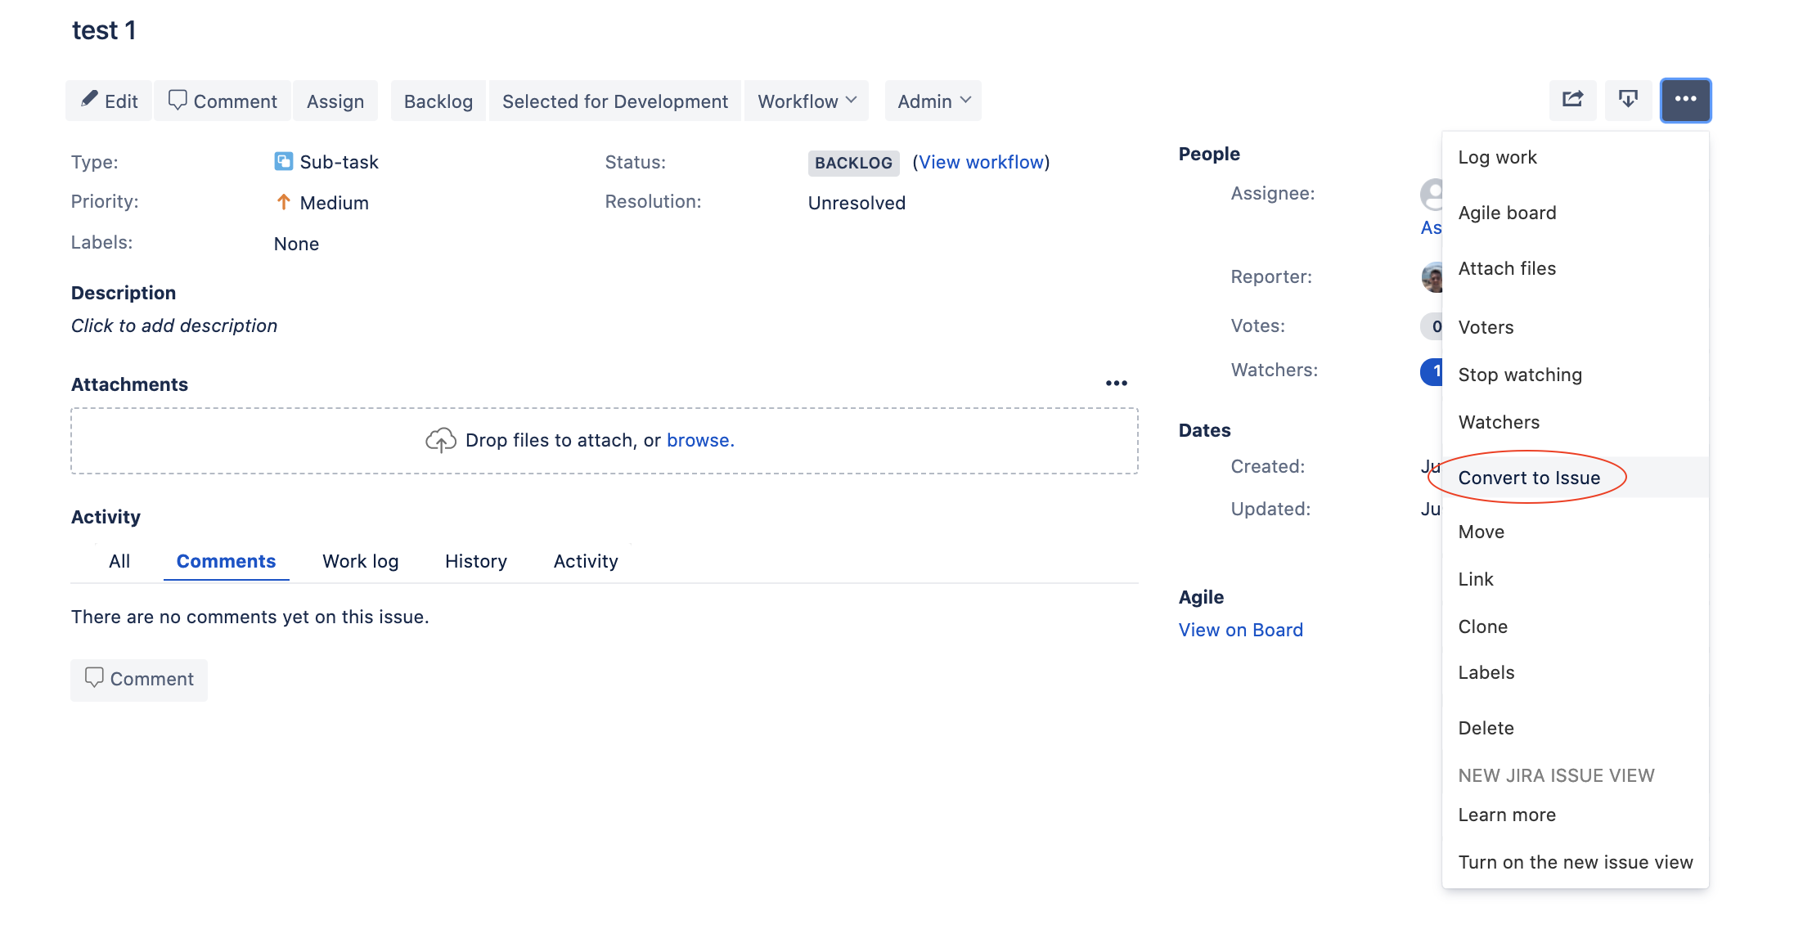Image resolution: width=1803 pixels, height=952 pixels.
Task: Open the Admin dropdown
Action: [932, 101]
